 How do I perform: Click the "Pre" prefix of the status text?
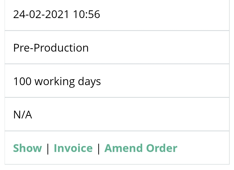22,48
